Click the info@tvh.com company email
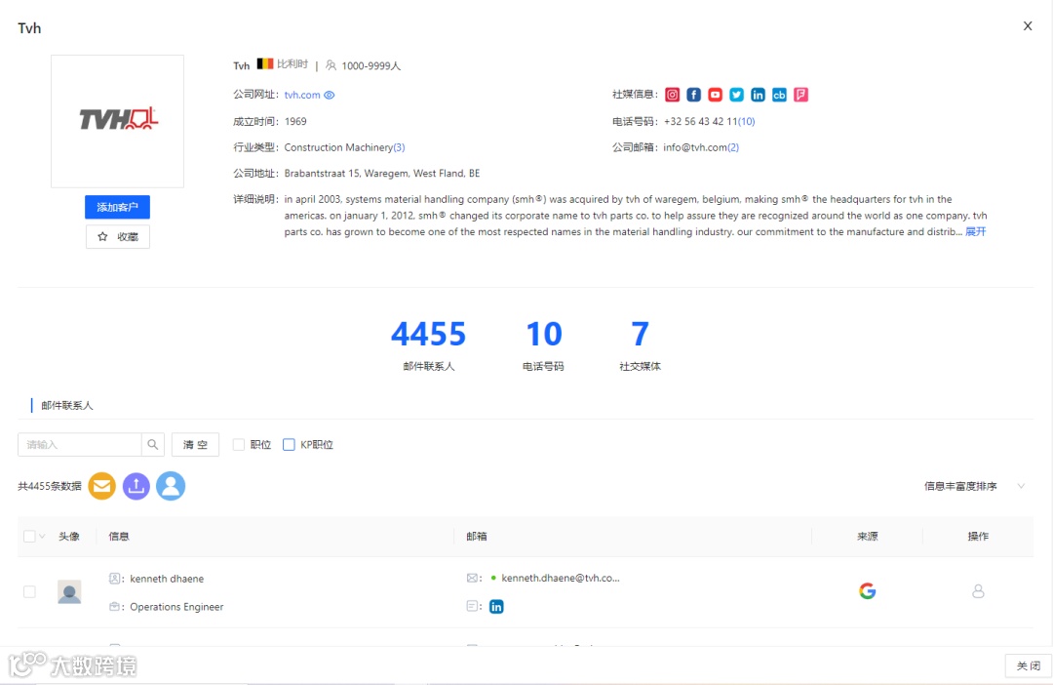1053x685 pixels. tap(695, 147)
